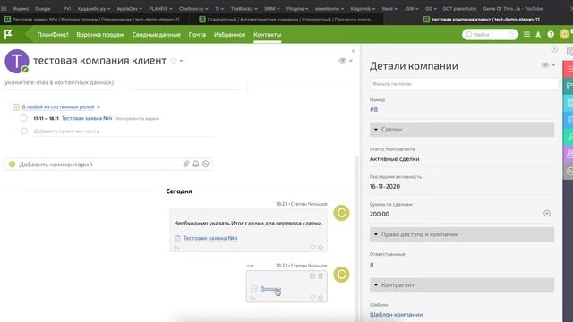
Task: Click company number #8 link
Action: pyautogui.click(x=373, y=109)
